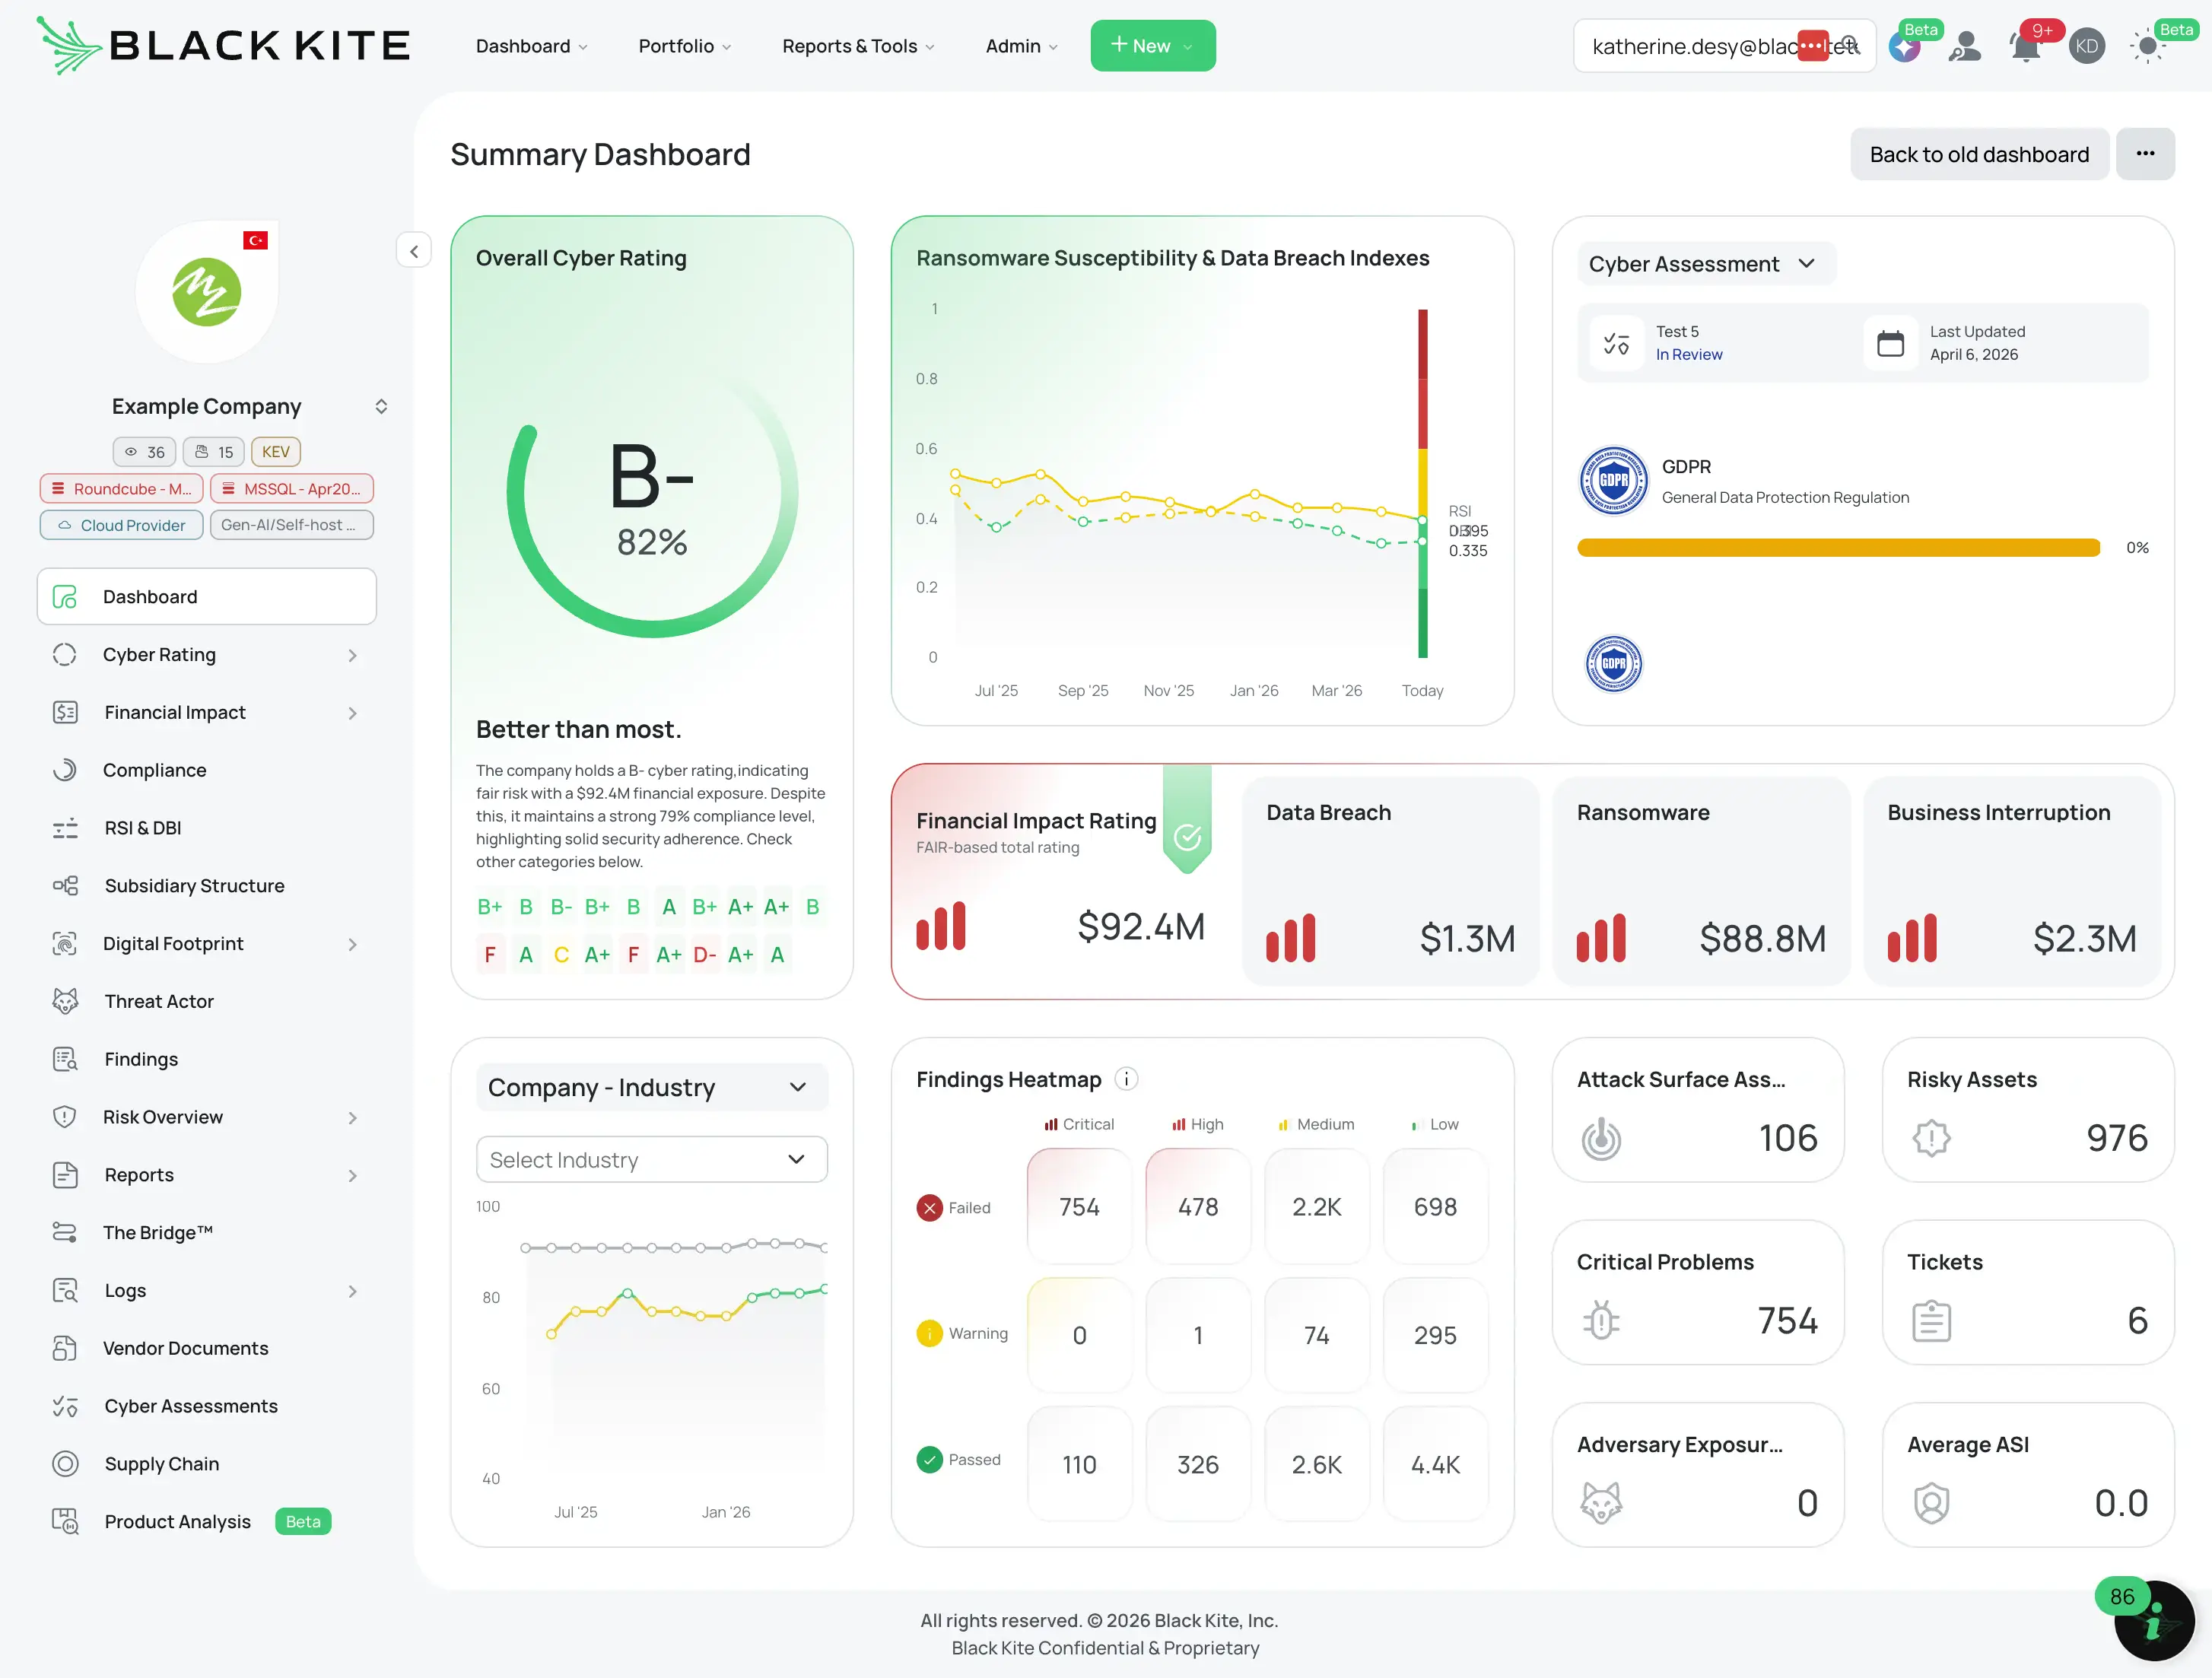This screenshot has width=2212, height=1678.
Task: Expand Digital Footprint sidebar chevron
Action: [x=352, y=944]
